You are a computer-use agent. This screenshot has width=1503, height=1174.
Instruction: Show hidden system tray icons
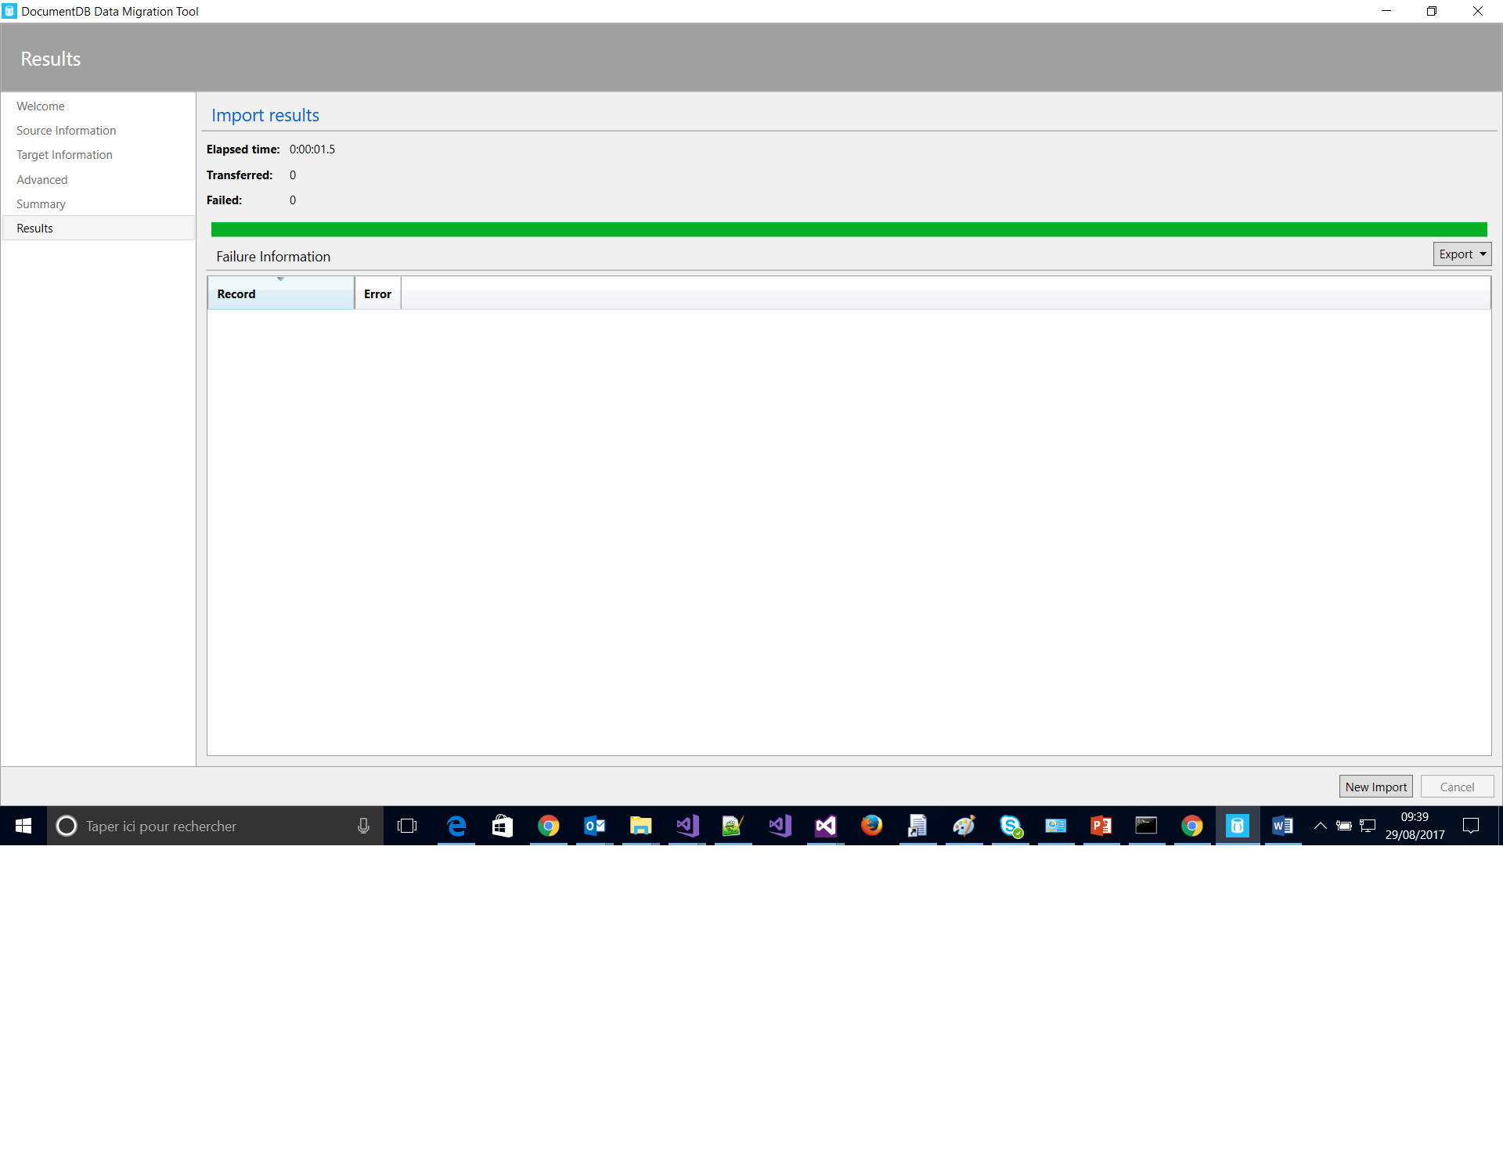tap(1320, 826)
